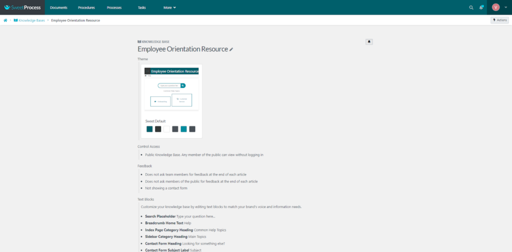Click the pencil icon to edit title
The width and height of the screenshot is (512, 252).
click(231, 49)
